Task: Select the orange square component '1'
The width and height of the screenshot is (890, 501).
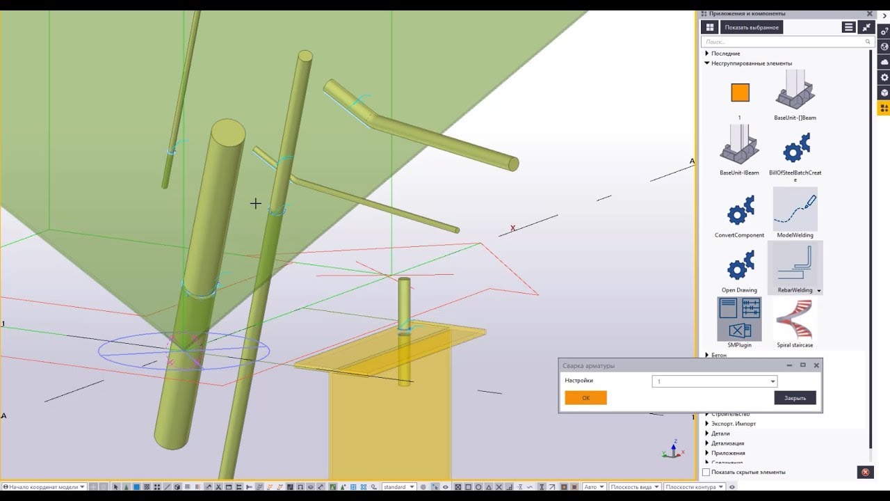Action: point(740,93)
